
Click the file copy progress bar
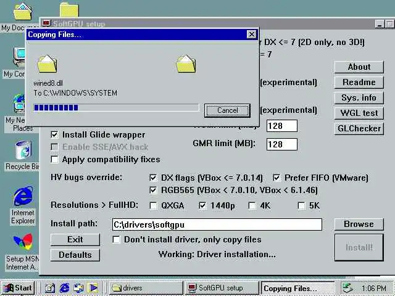pyautogui.click(x=116, y=108)
